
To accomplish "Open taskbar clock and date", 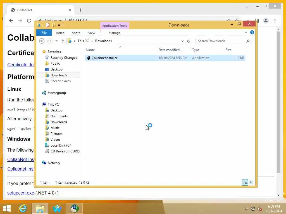I will tap(274, 209).
